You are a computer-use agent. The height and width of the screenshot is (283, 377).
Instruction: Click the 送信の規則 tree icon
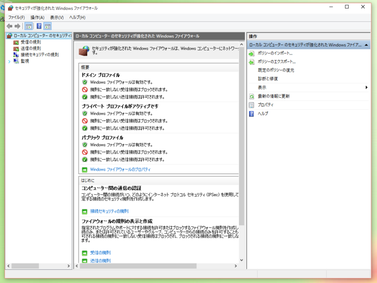point(16,49)
